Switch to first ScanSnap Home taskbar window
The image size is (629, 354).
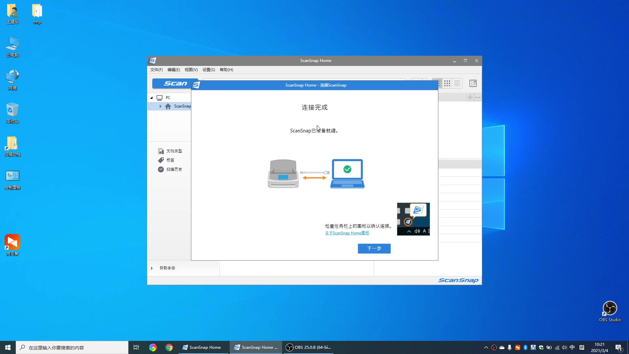(203, 347)
